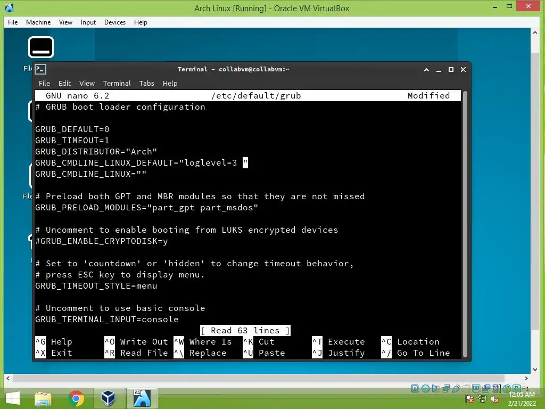Screen dimensions: 545x409
Task: Open the Terminal window's View menu
Action: [87, 84]
